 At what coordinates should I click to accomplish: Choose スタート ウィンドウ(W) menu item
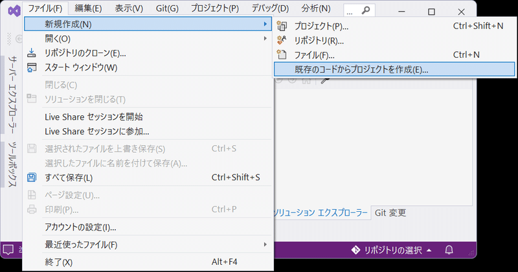148,67
